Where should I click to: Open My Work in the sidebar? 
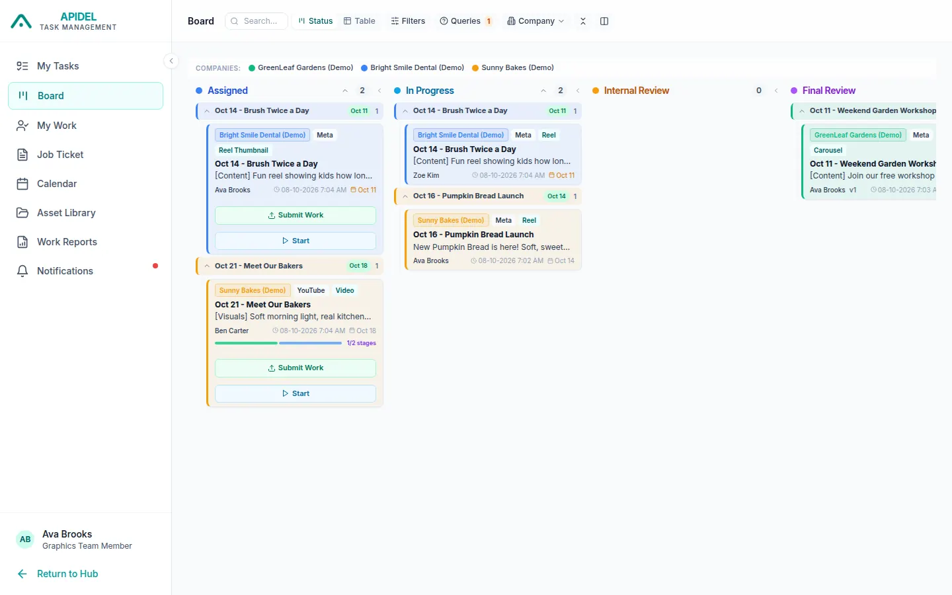(x=86, y=126)
